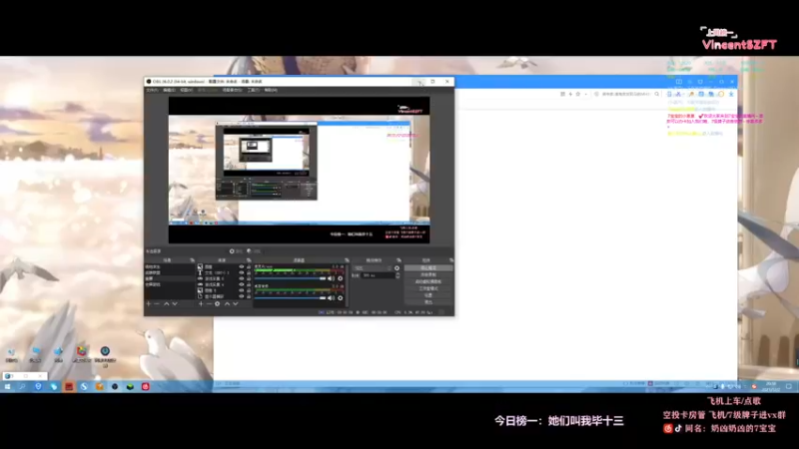Adjust the bottom mixer channel volume slider

click(x=290, y=297)
